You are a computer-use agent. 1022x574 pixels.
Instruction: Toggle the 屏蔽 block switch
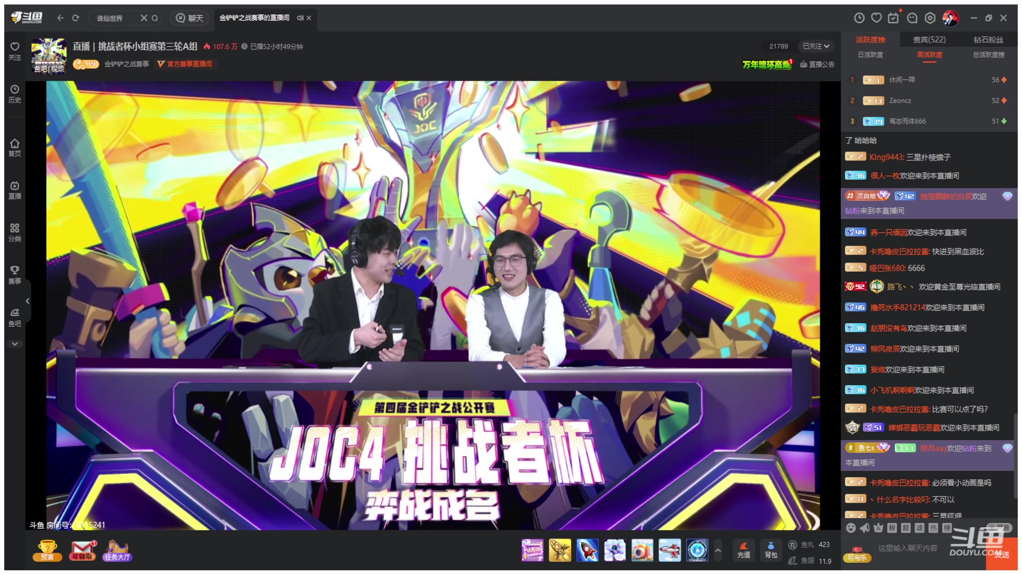click(x=1000, y=527)
